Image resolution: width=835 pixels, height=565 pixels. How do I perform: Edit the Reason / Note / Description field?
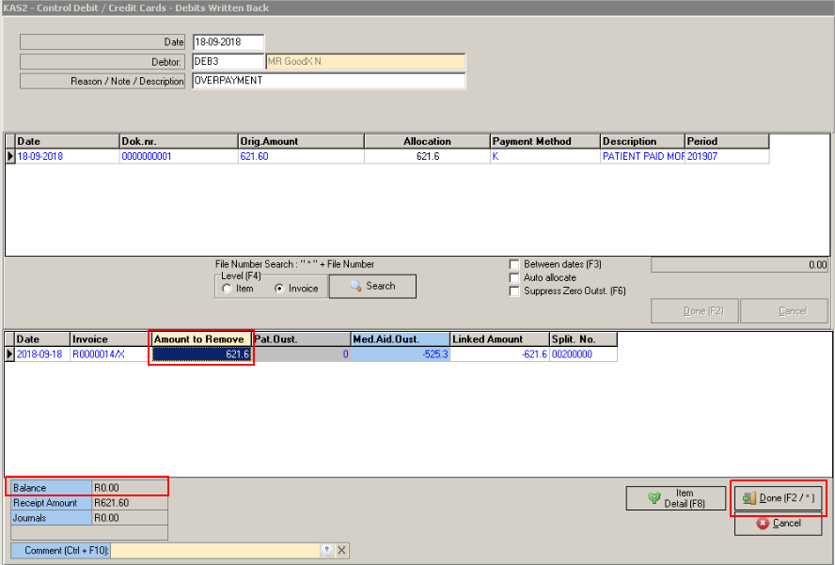point(328,81)
